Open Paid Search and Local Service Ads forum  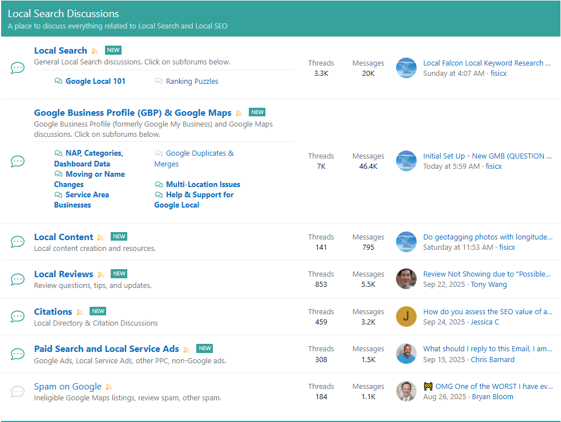[x=106, y=348]
